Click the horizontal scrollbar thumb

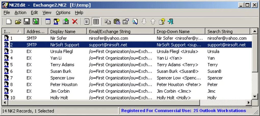(x=104, y=103)
